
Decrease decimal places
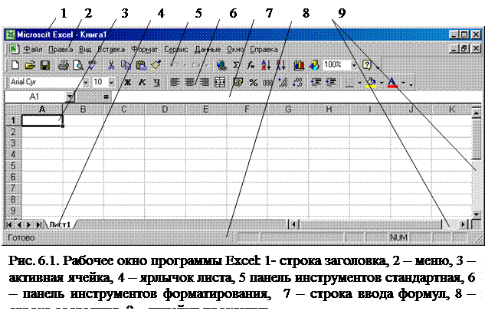[297, 82]
